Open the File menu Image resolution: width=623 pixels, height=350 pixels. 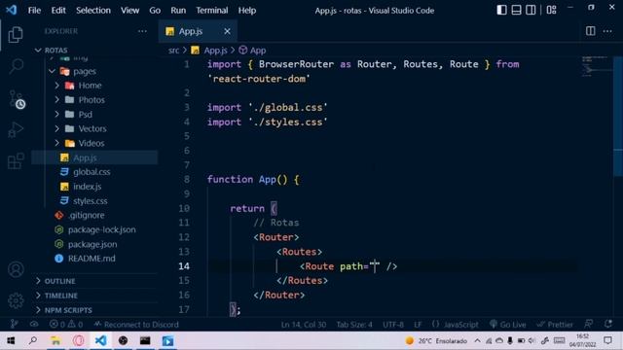coord(34,11)
